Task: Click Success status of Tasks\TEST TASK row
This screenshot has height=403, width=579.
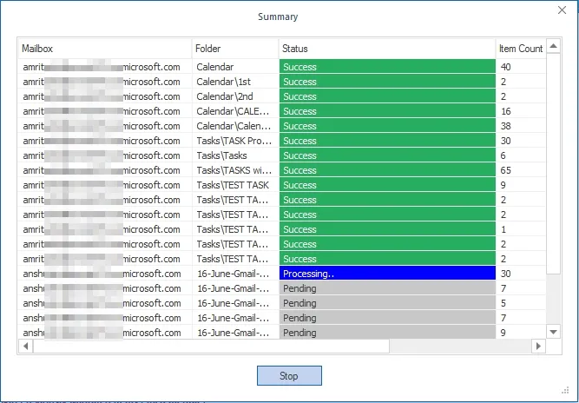Action: (x=387, y=185)
